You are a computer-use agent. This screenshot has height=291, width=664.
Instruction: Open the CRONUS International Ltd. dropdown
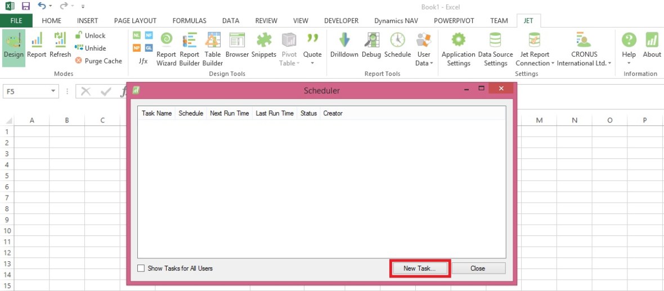pyautogui.click(x=585, y=63)
